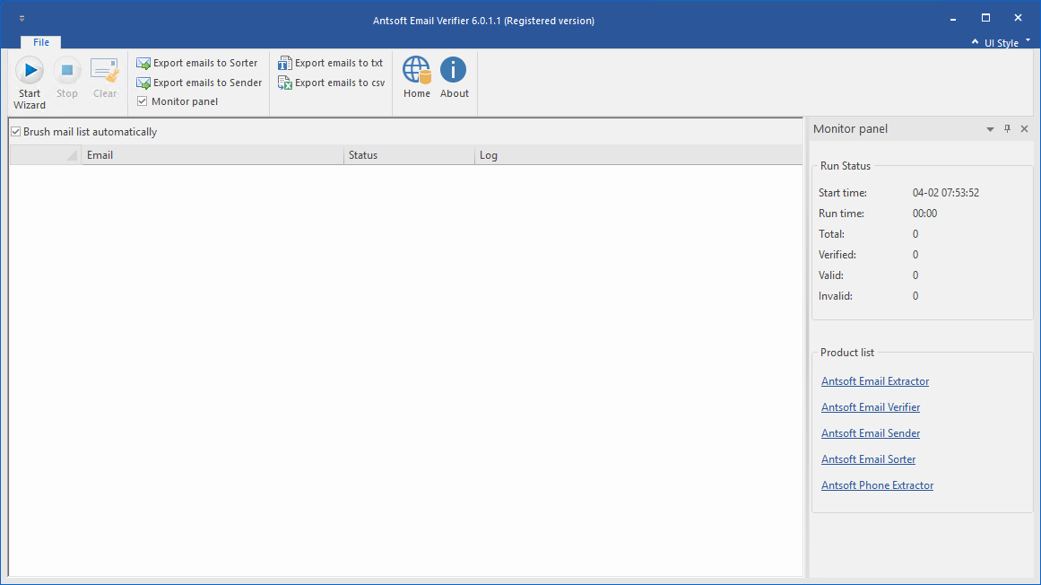The width and height of the screenshot is (1041, 585).
Task: Sort by the Status column header
Action: (409, 155)
